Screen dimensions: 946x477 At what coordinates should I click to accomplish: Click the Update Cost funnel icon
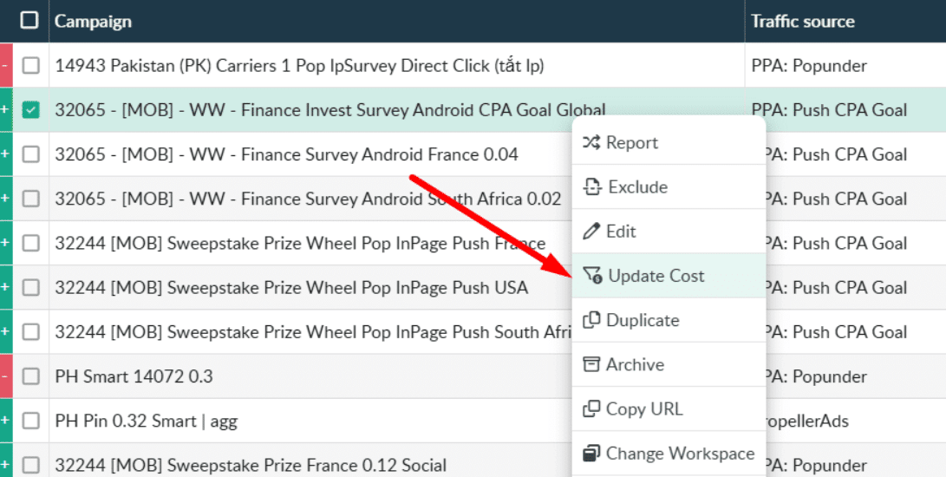tap(592, 276)
